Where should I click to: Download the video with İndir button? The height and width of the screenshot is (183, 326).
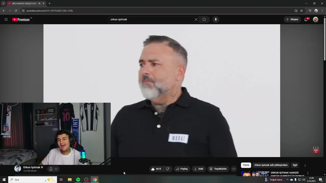coord(199,169)
